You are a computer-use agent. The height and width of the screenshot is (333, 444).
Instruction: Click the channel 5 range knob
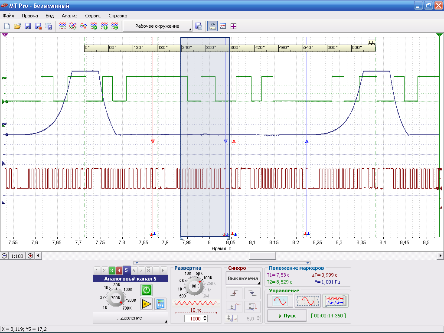(x=115, y=297)
